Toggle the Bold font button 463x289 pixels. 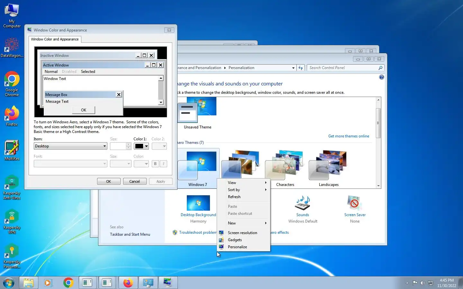click(155, 164)
